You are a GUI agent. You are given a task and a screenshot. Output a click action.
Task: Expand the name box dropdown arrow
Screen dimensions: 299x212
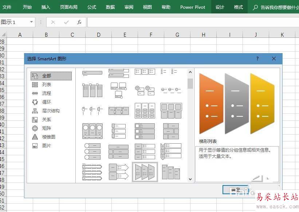(31, 22)
